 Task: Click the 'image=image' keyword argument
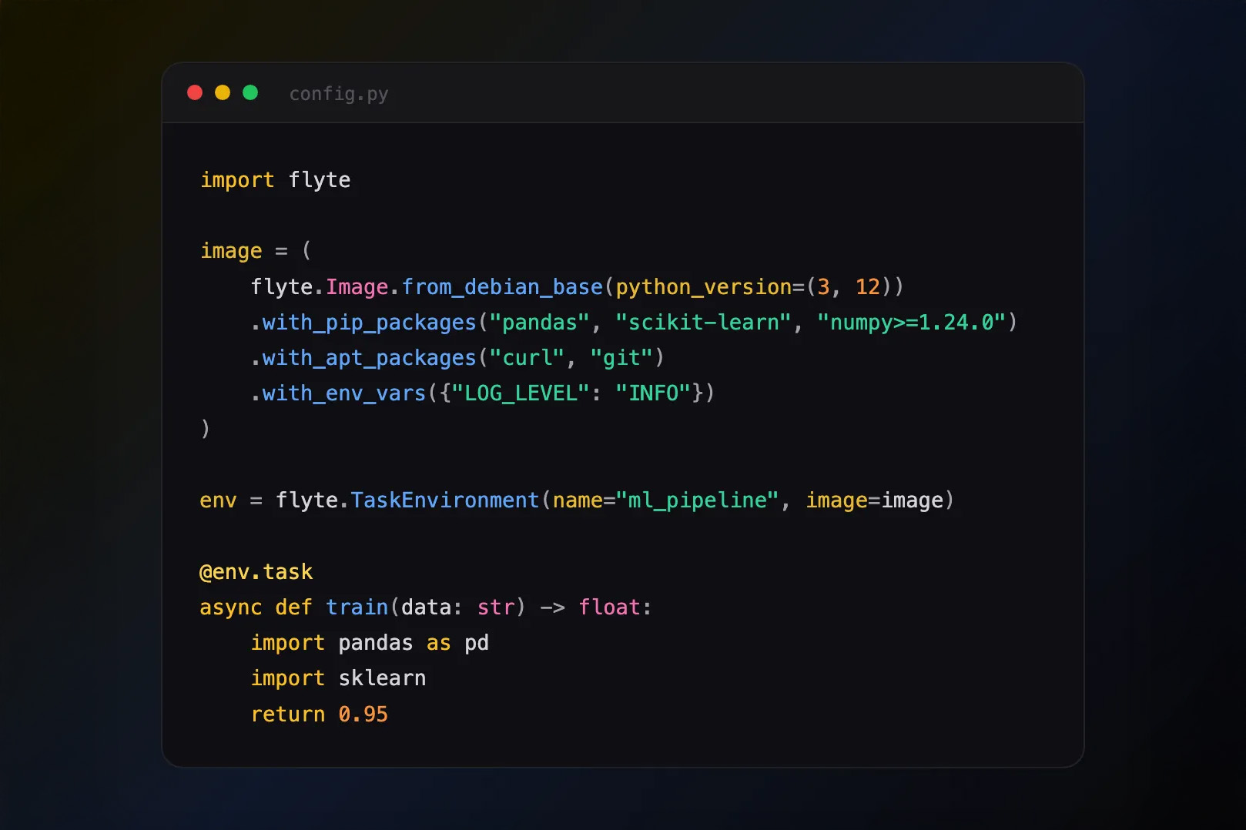click(874, 500)
